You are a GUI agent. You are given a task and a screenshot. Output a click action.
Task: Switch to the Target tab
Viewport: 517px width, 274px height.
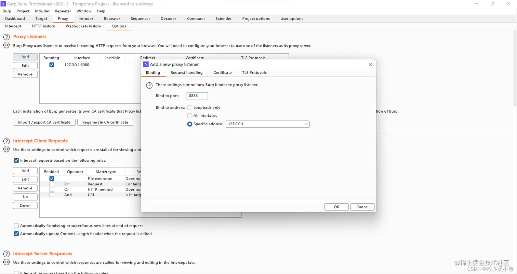coord(41,19)
